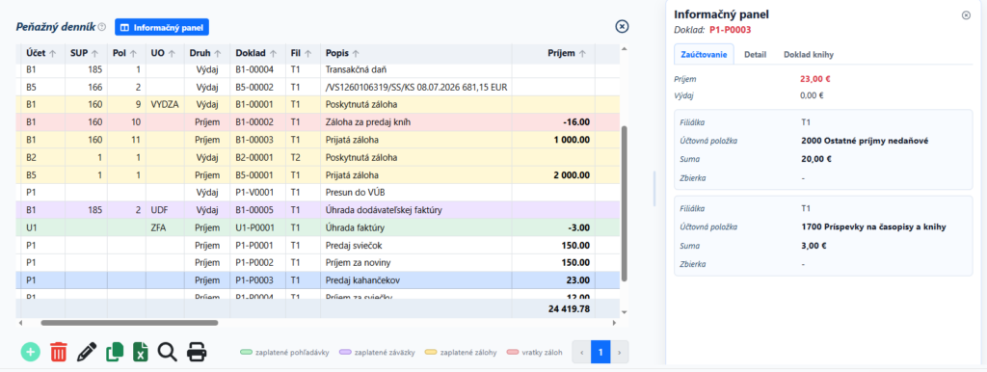Click 2000 Ostatné príjmy nedaňové item
The height and width of the screenshot is (372, 987).
tap(866, 141)
